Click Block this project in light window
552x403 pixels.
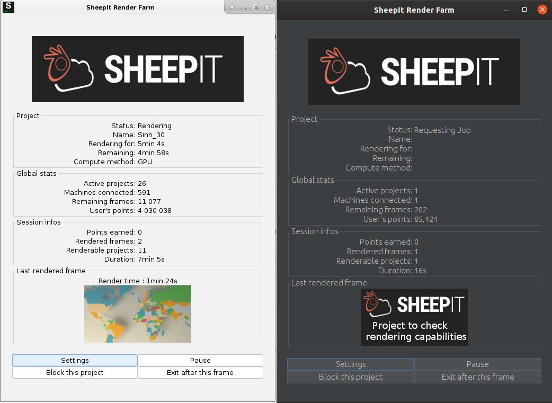click(75, 372)
